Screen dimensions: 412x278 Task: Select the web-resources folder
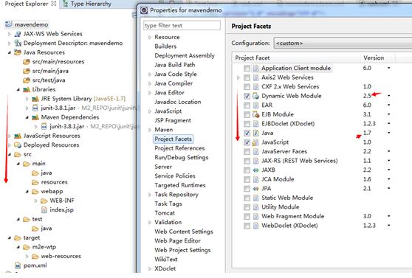click(61, 256)
